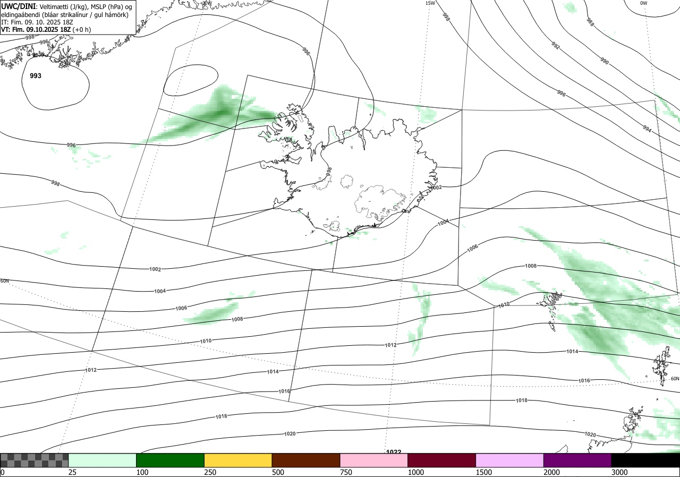Click the 994 isobar label
This screenshot has width=680, height=477.
(647, 129)
